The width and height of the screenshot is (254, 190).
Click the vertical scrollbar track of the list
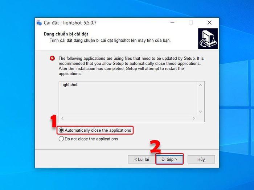(200, 98)
